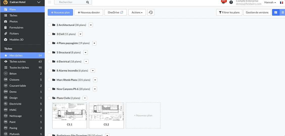Open the CS.1 plan thumbnail
285x136 pixels.
(x=69, y=115)
